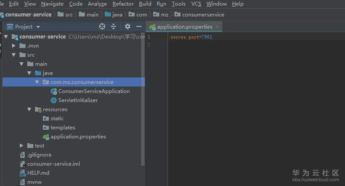
Task: Click the resources folder icon
Action: [x=38, y=109]
